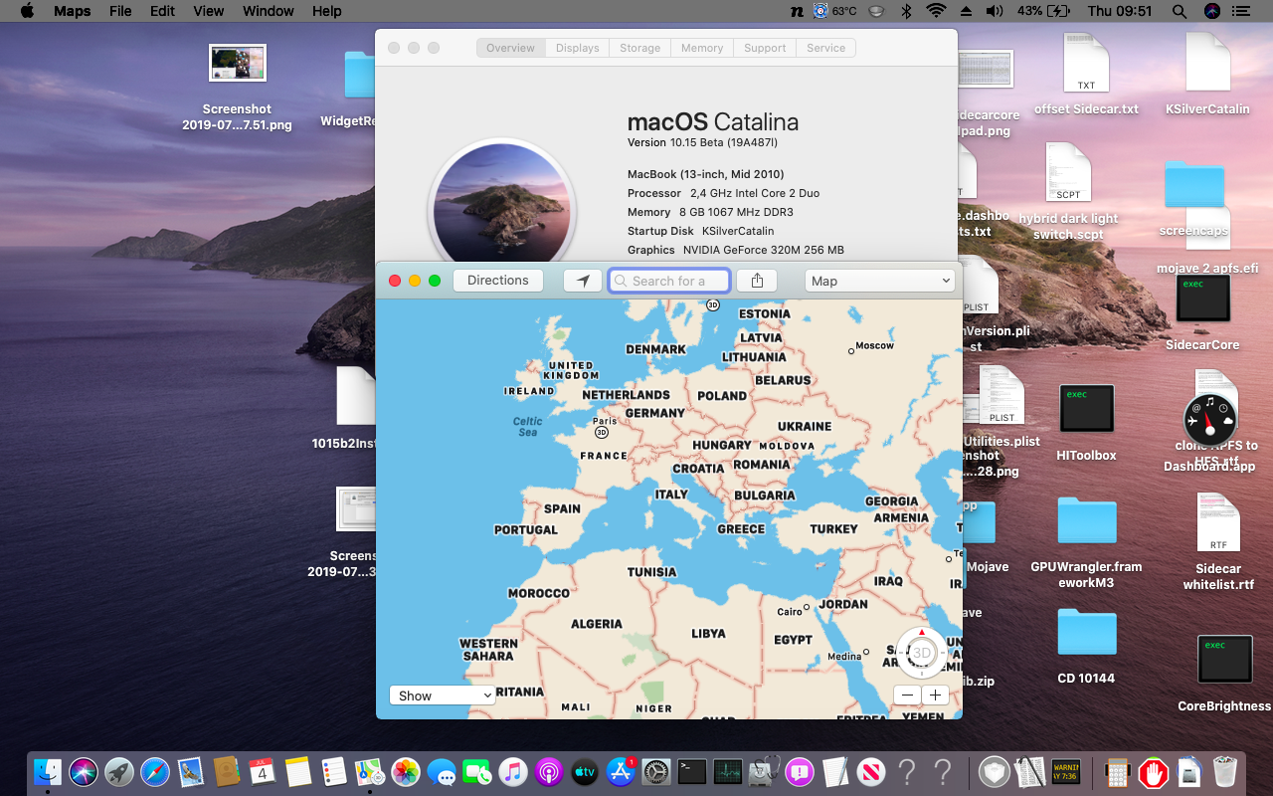The width and height of the screenshot is (1273, 796).
Task: Open Spotlight search magnifier
Action: coord(1180,11)
